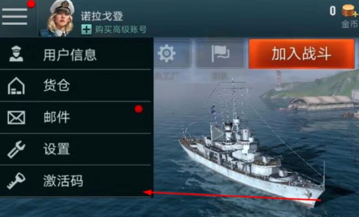Open 邮件 mail menu item

pyautogui.click(x=76, y=117)
